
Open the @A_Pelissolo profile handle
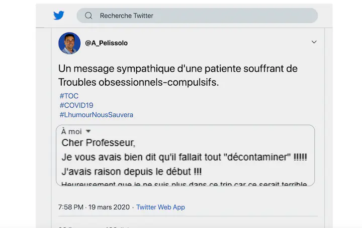tap(106, 43)
